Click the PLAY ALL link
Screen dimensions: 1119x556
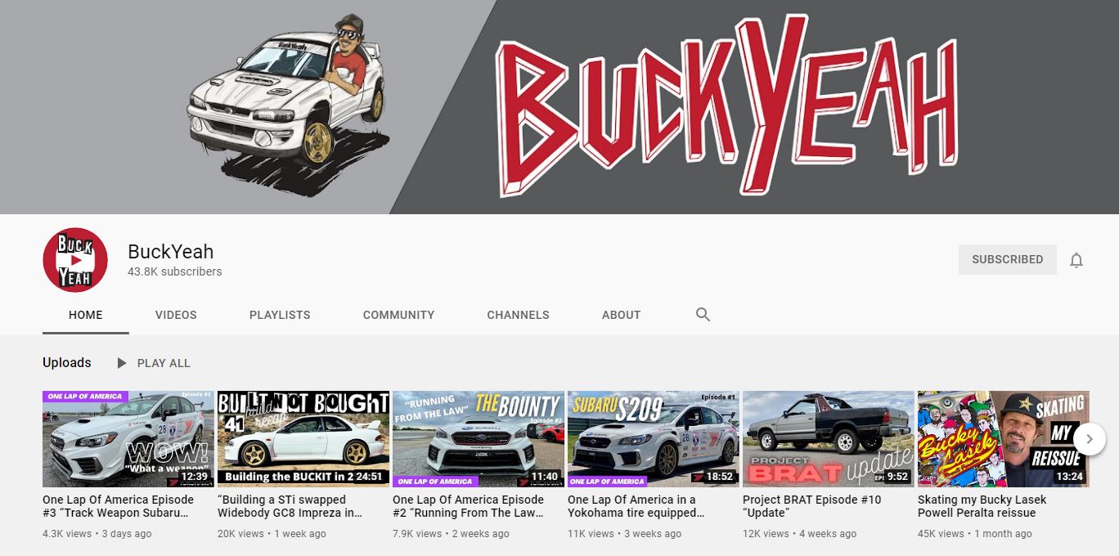164,363
